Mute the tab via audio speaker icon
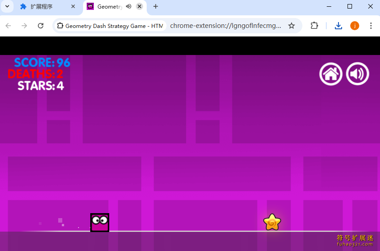The width and height of the screenshot is (380, 251). (x=129, y=7)
